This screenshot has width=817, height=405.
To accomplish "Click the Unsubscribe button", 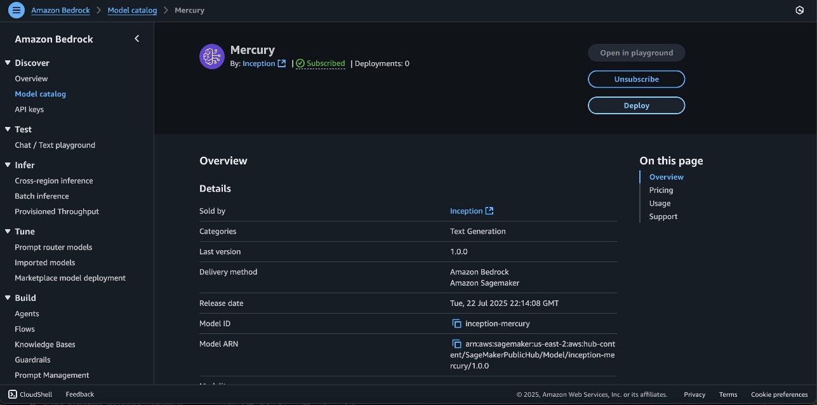I will pos(636,79).
